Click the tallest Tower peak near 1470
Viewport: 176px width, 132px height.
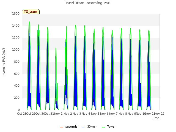tap(29, 22)
